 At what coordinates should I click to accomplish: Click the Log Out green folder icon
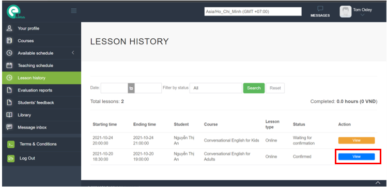point(11,159)
